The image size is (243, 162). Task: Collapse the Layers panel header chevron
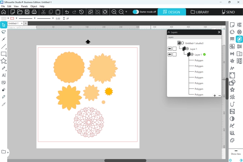tap(169, 32)
